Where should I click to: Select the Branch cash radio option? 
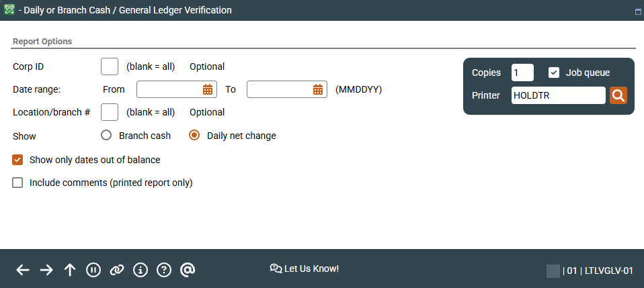point(106,136)
